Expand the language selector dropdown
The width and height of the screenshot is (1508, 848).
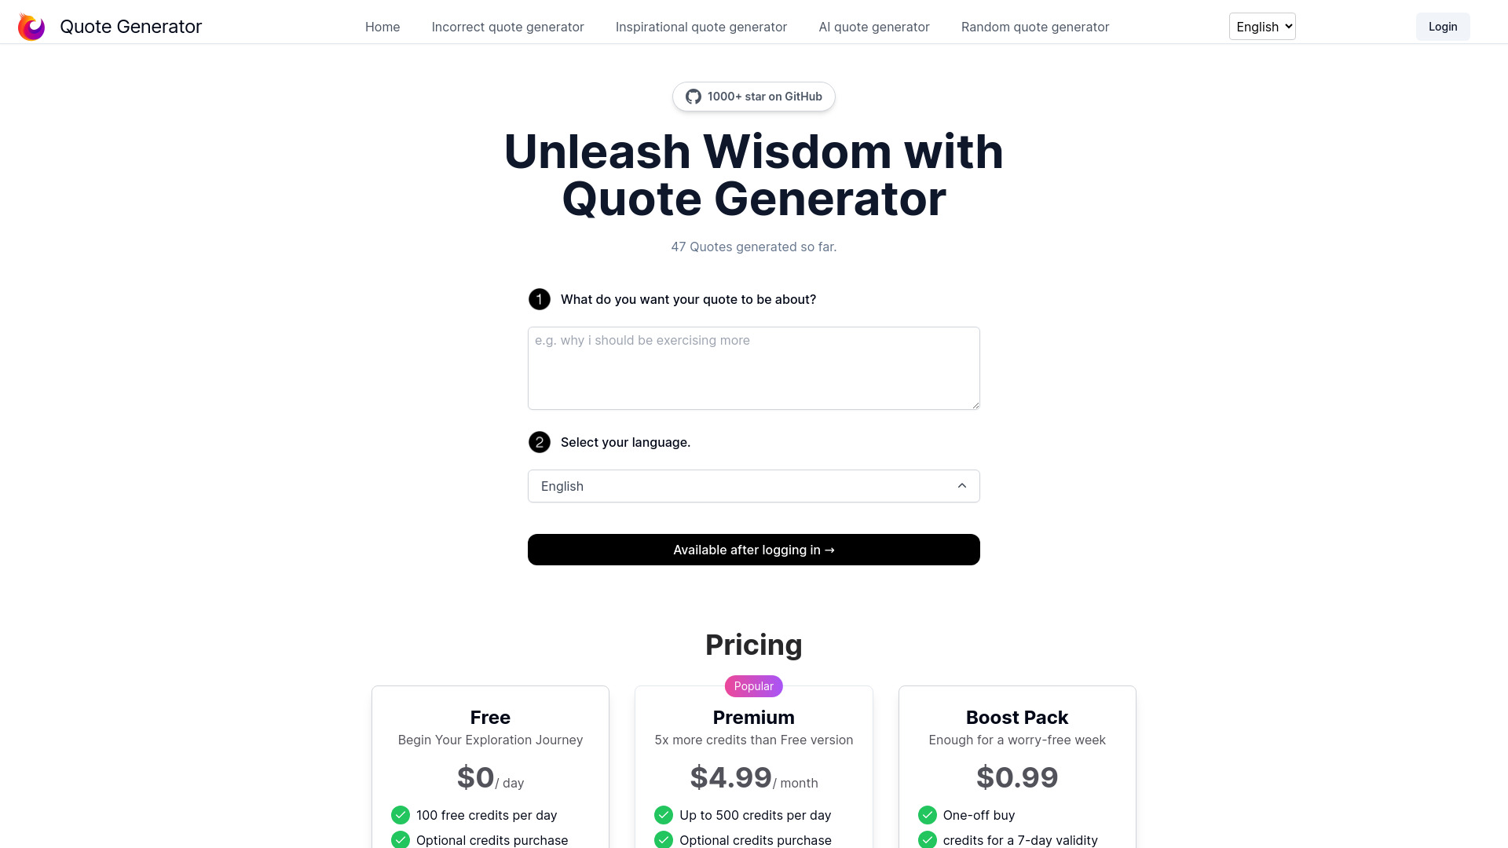pyautogui.click(x=754, y=485)
